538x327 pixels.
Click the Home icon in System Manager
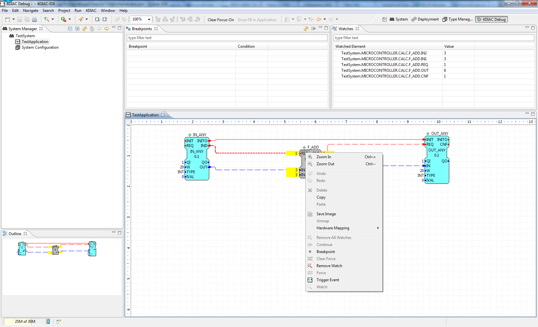[x=92, y=29]
